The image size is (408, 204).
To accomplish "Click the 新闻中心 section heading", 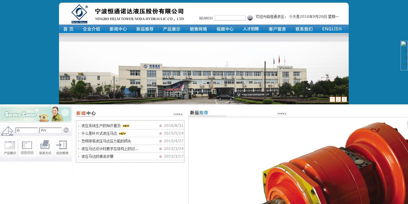I will 86,113.
